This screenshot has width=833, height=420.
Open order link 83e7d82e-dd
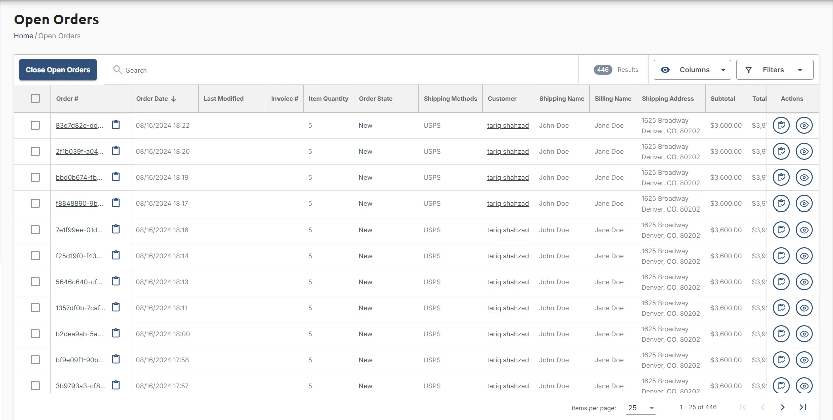(x=79, y=125)
